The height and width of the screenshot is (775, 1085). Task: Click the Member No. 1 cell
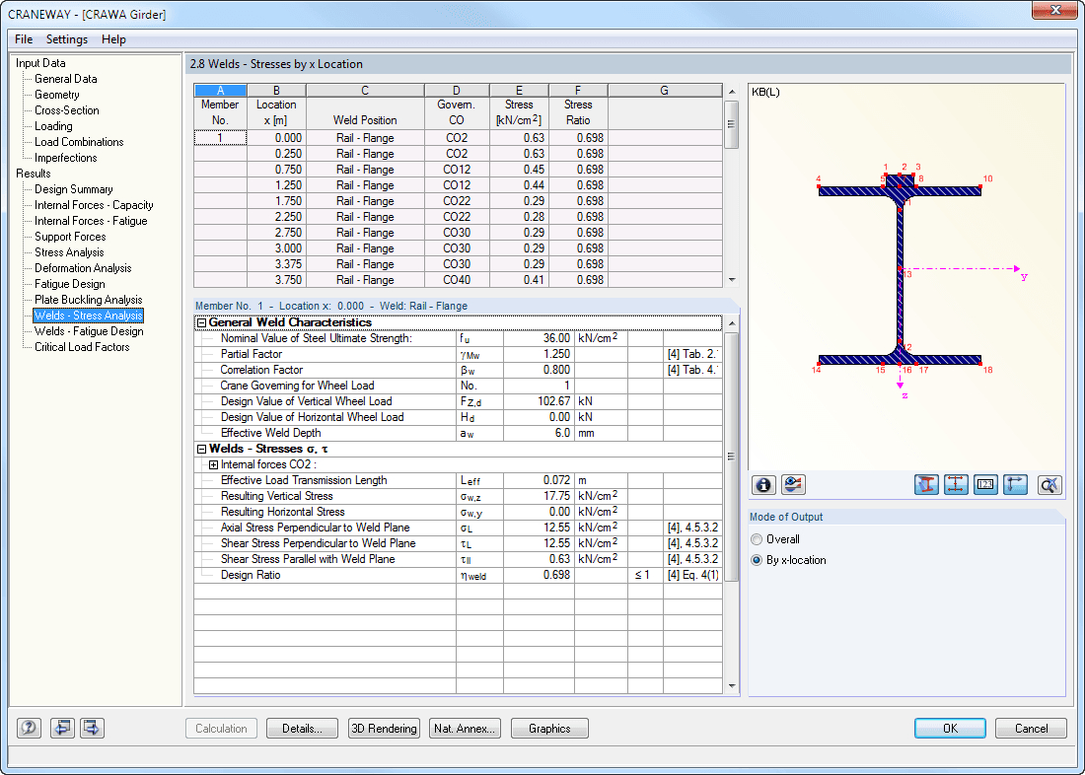(x=220, y=138)
